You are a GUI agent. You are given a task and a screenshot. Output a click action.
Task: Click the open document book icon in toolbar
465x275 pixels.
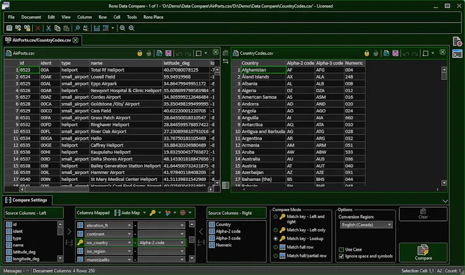tap(9, 28)
